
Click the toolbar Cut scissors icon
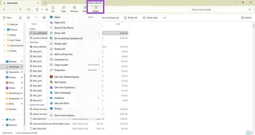click(x=20, y=18)
